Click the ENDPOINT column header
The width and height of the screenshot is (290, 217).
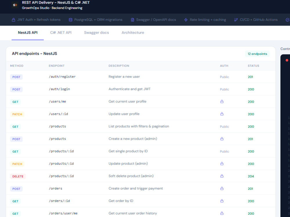click(x=57, y=66)
